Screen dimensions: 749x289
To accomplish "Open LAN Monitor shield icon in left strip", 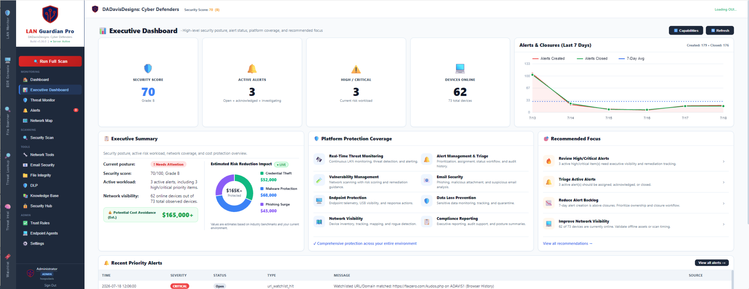I will click(x=8, y=13).
